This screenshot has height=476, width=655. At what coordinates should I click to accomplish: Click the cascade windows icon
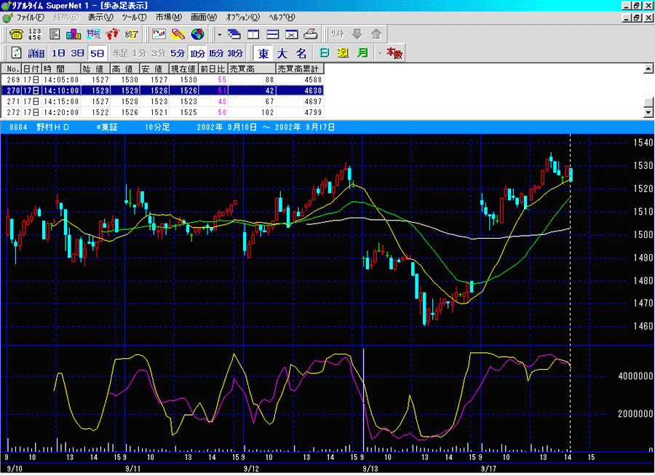234,34
